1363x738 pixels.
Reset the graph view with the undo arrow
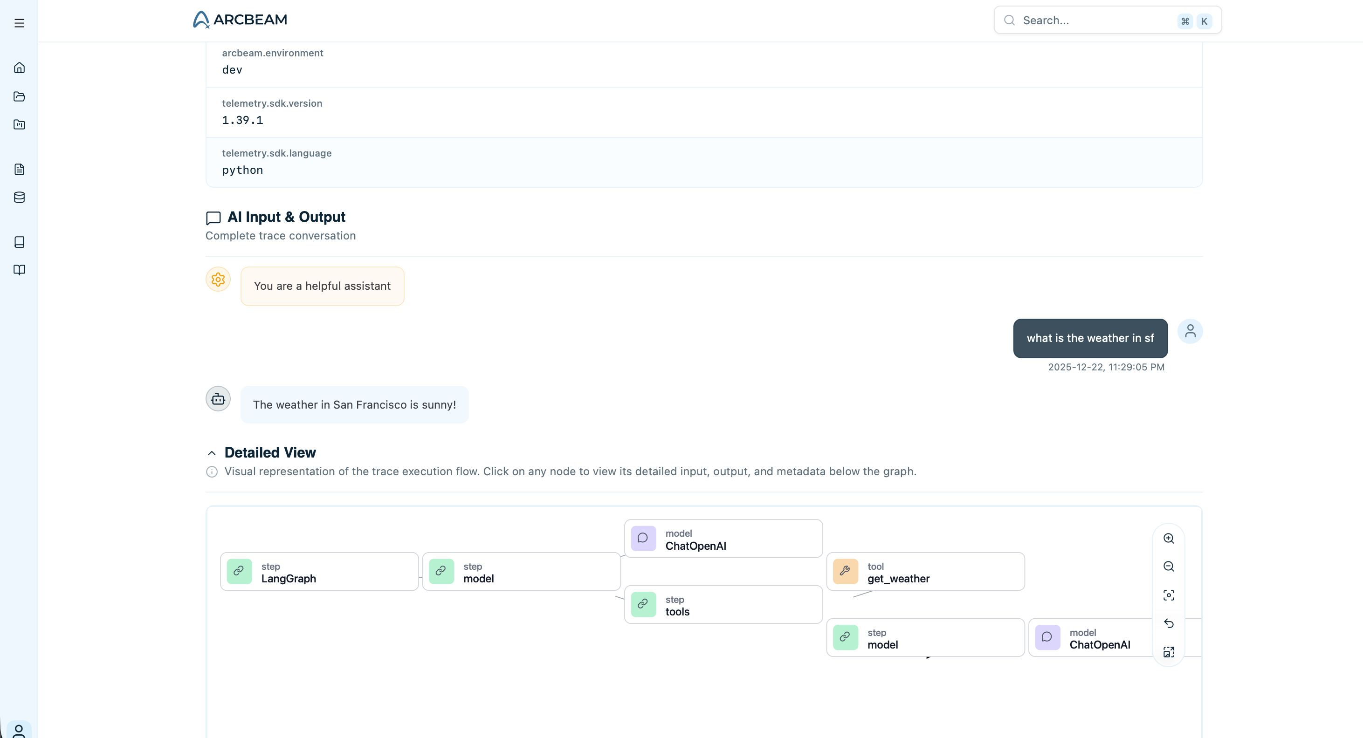[1169, 623]
